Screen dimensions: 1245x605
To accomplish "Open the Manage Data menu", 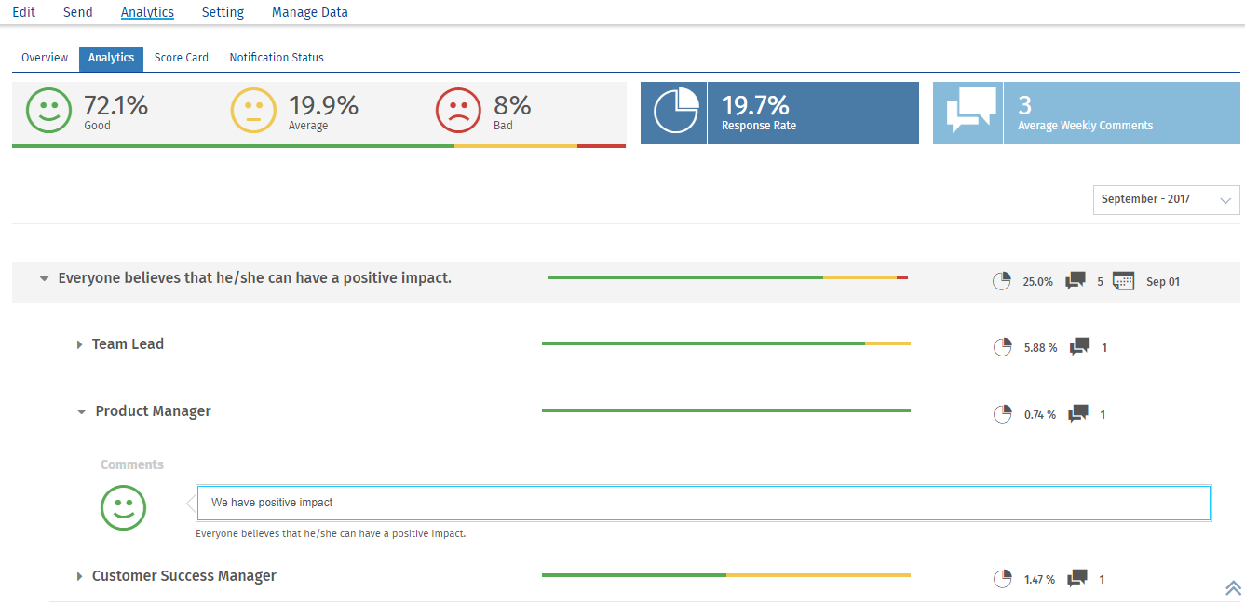I will 310,12.
